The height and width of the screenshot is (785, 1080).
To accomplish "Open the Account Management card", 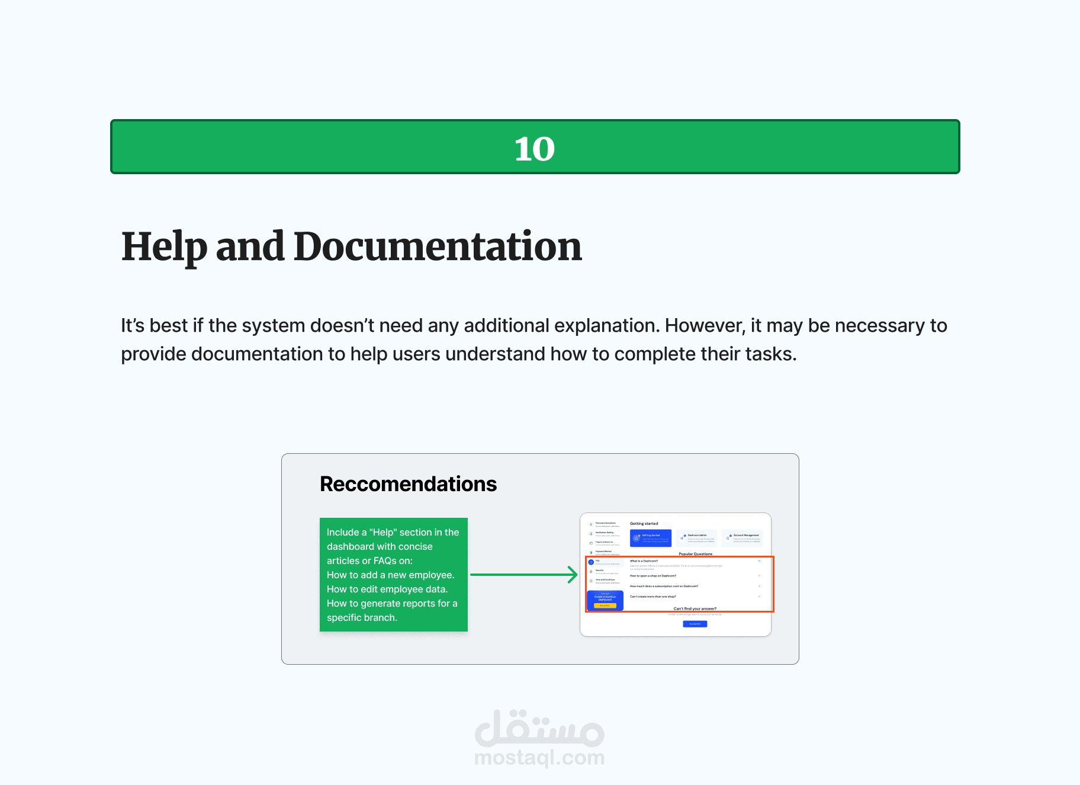I will [742, 538].
